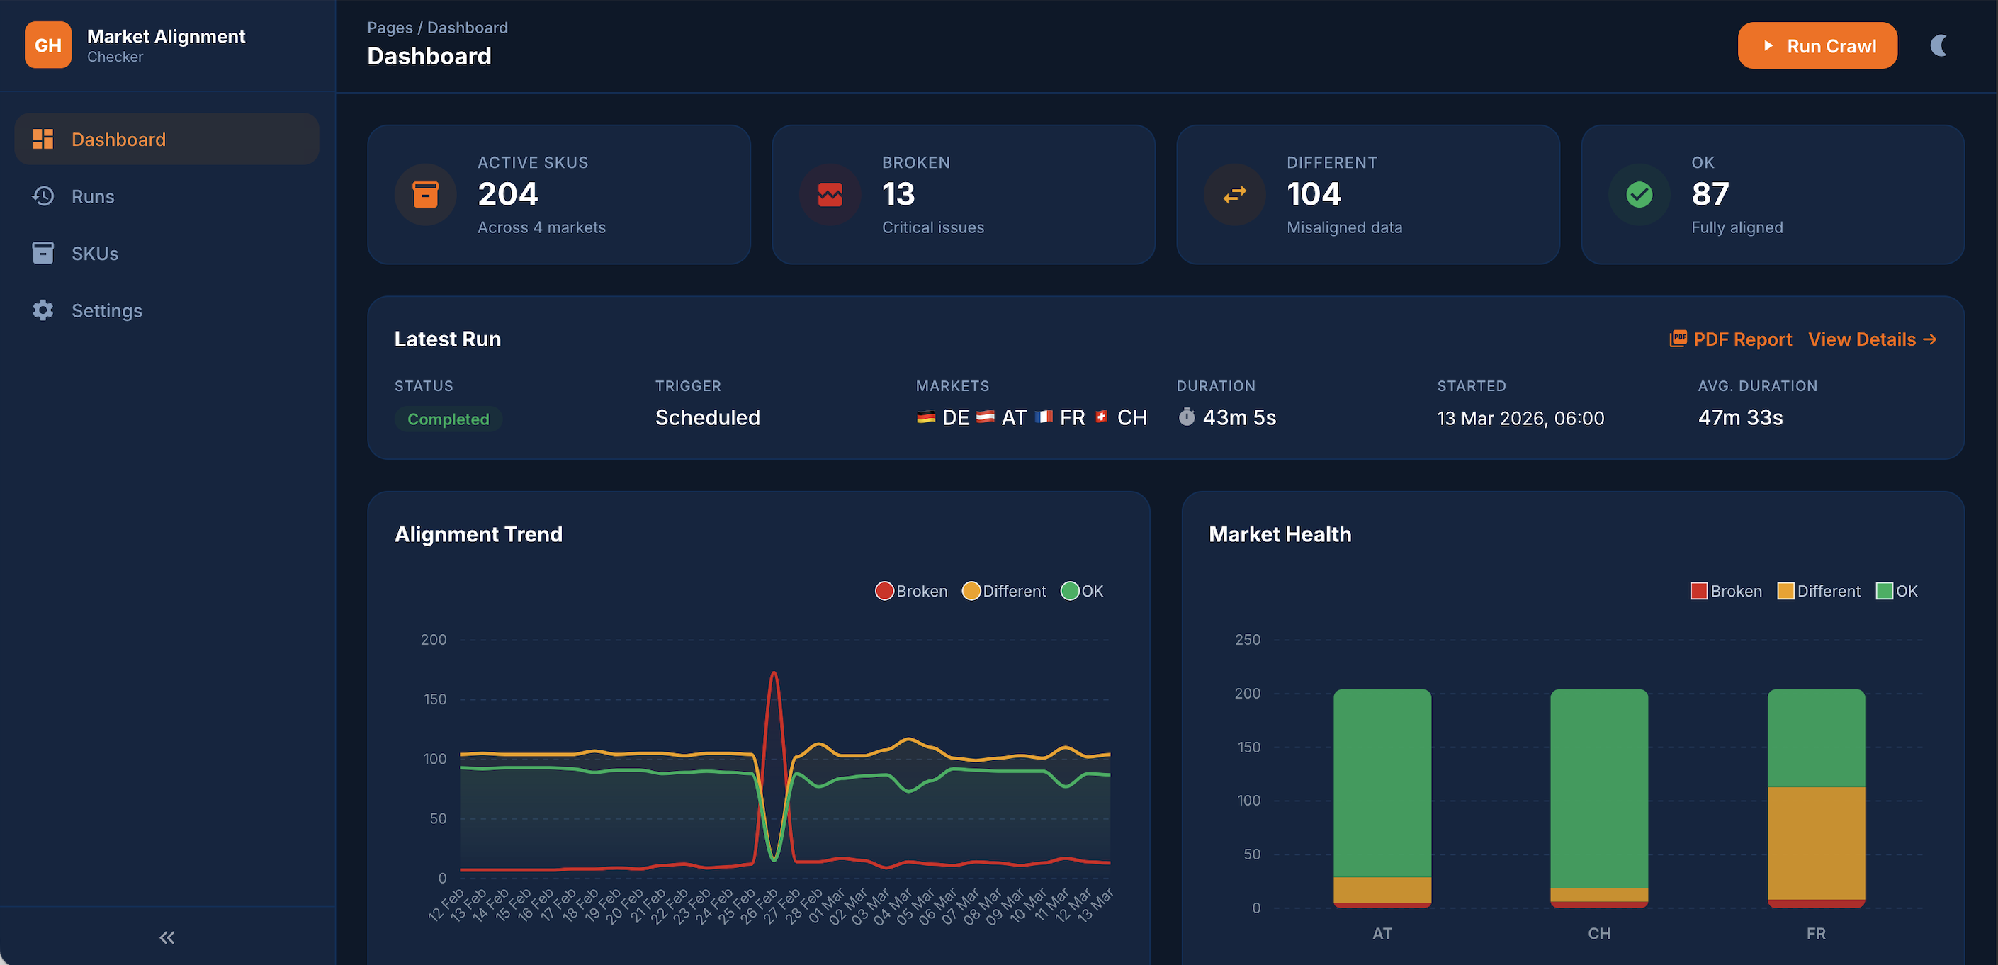1998x965 pixels.
Task: Click Active SKUs box icon
Action: tap(425, 195)
